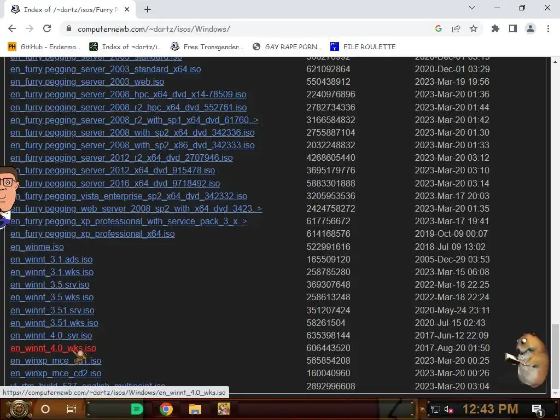Select the 'Index of /~dartz/isos' tab
Screen dimensions: 560x420
(x=70, y=10)
